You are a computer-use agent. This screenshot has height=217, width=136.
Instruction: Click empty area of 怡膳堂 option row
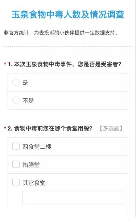[83, 165]
